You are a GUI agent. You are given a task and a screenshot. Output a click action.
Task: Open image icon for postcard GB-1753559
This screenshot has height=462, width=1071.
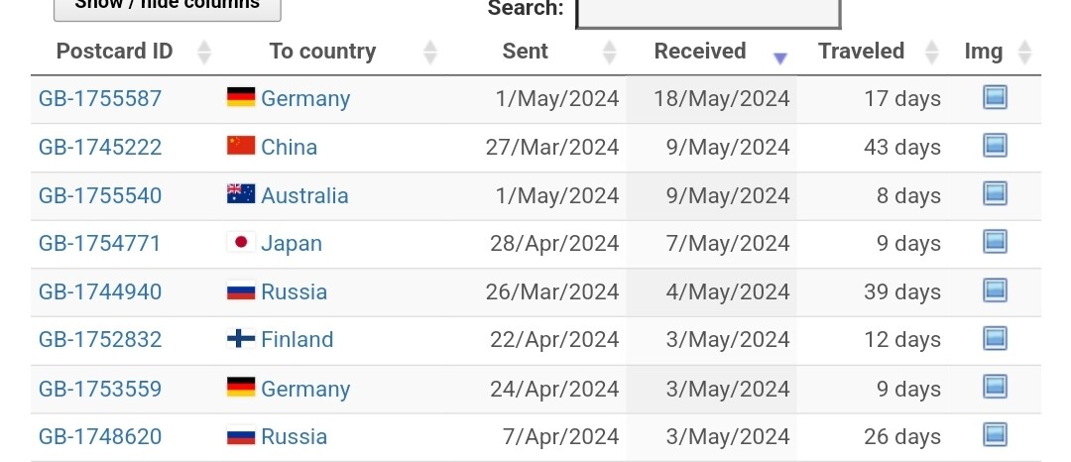(995, 388)
